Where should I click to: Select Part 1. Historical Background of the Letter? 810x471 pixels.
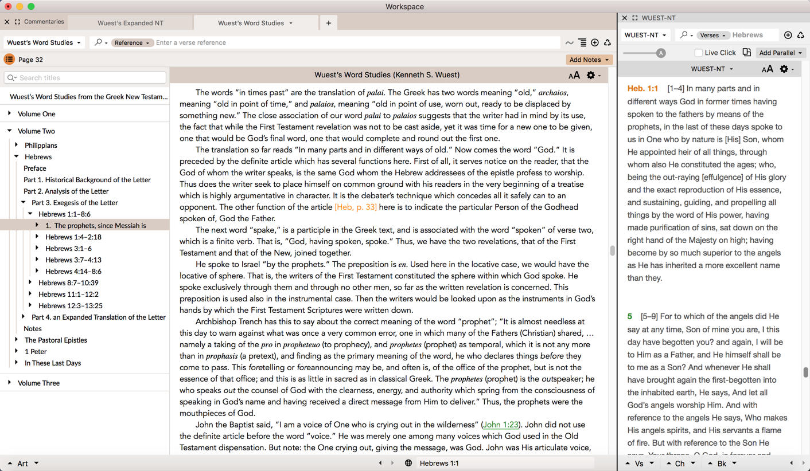pyautogui.click(x=87, y=180)
